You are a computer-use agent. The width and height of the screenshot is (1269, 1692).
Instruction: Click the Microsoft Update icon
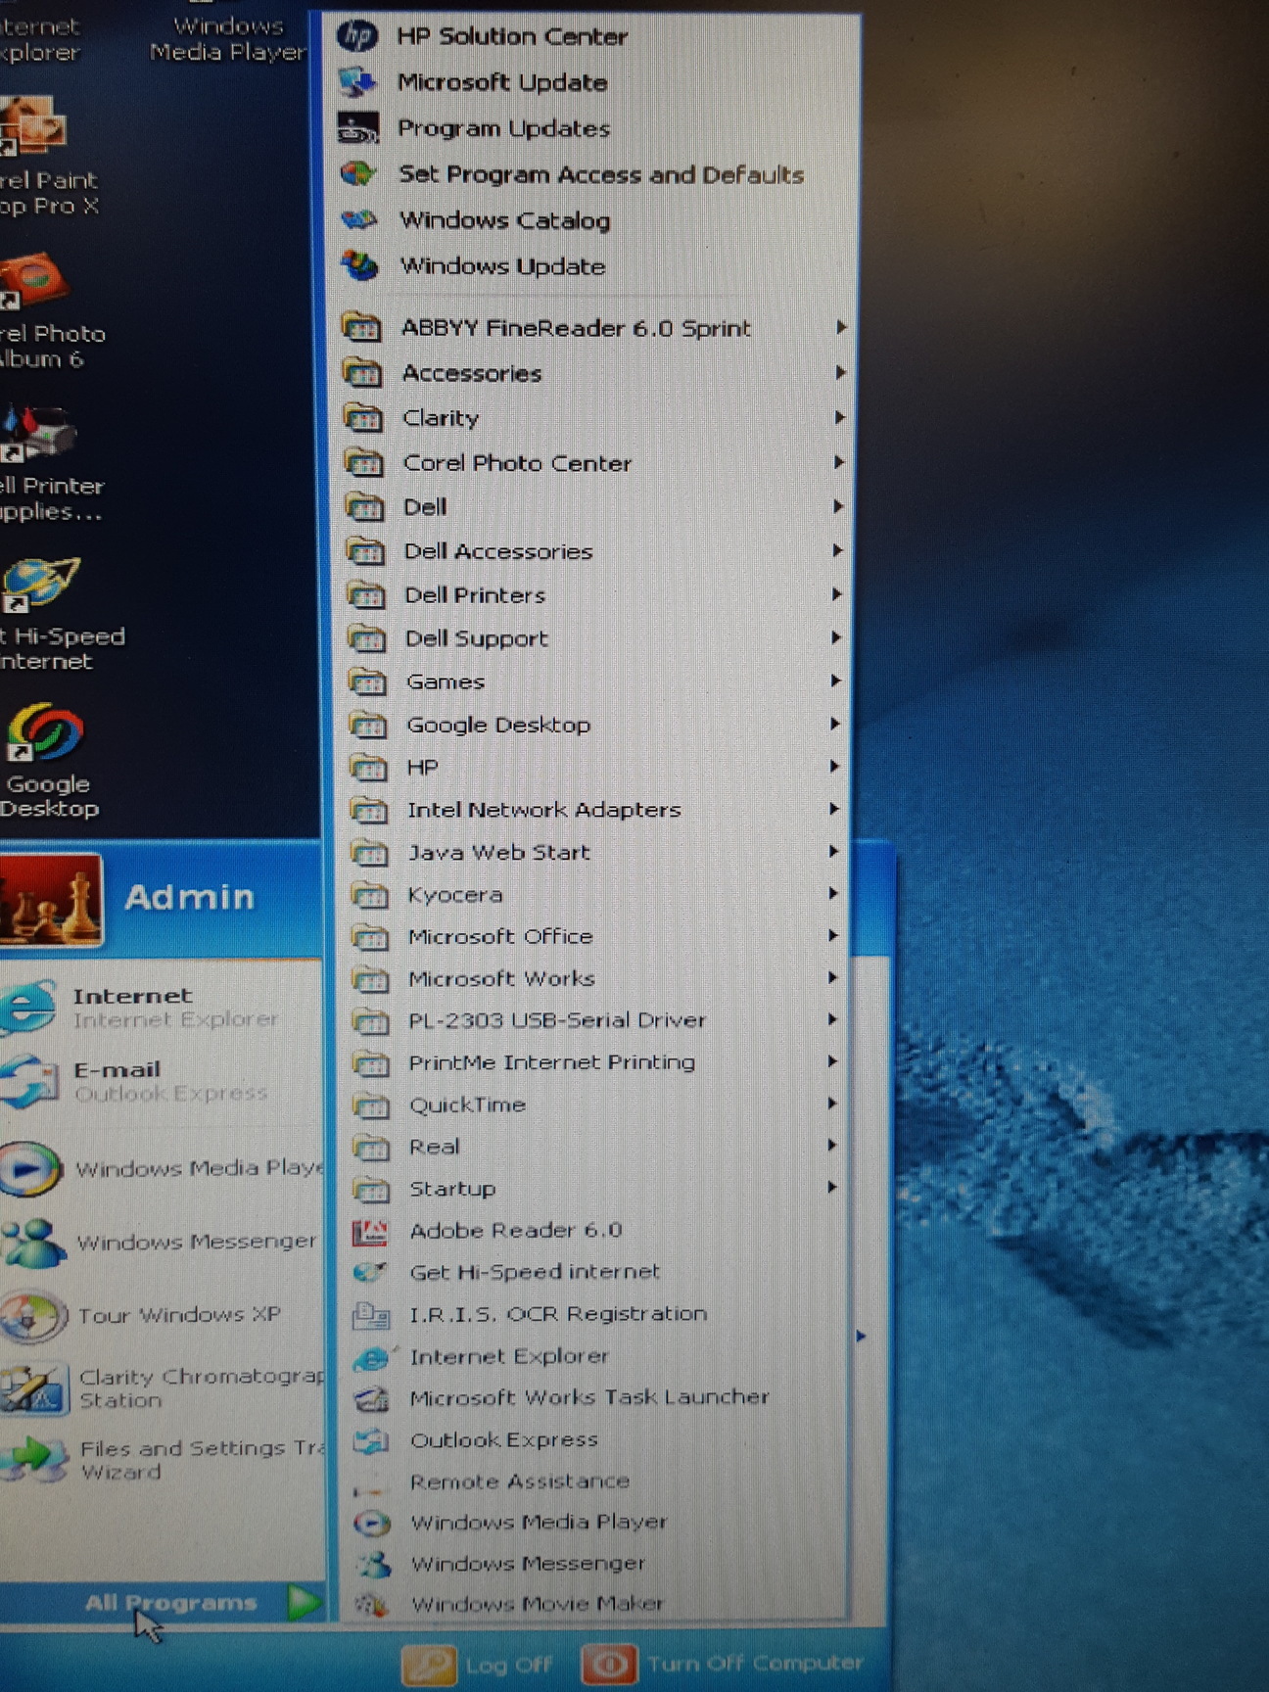[x=357, y=82]
